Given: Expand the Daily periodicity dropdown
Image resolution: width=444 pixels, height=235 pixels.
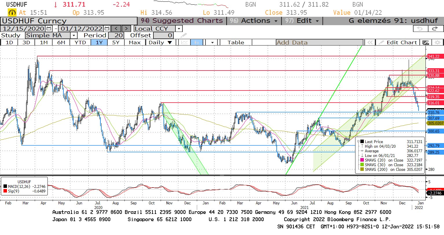Looking at the screenshot, I should click(x=170, y=42).
